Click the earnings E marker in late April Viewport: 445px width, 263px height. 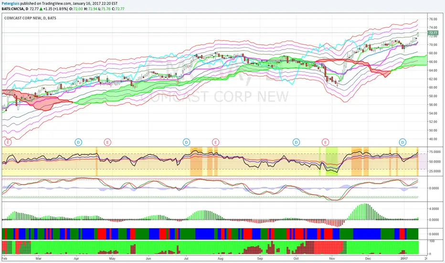tap(107, 142)
